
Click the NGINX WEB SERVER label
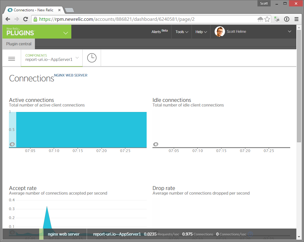(70, 75)
